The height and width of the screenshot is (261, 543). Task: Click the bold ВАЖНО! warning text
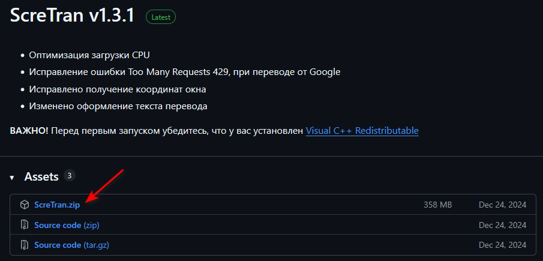click(29, 130)
